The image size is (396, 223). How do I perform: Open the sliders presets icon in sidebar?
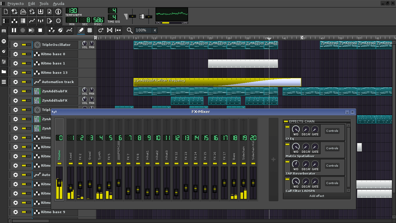pos(4,62)
